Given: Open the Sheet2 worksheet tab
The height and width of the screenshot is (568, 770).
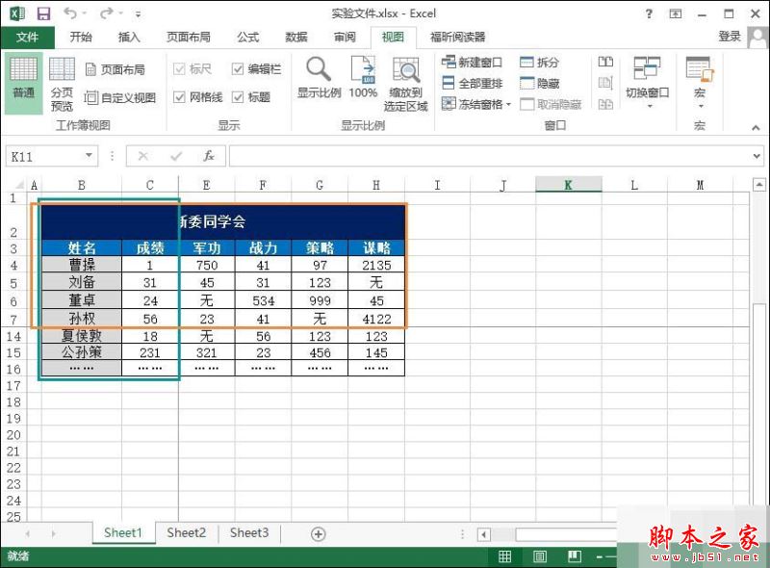Looking at the screenshot, I should click(186, 533).
